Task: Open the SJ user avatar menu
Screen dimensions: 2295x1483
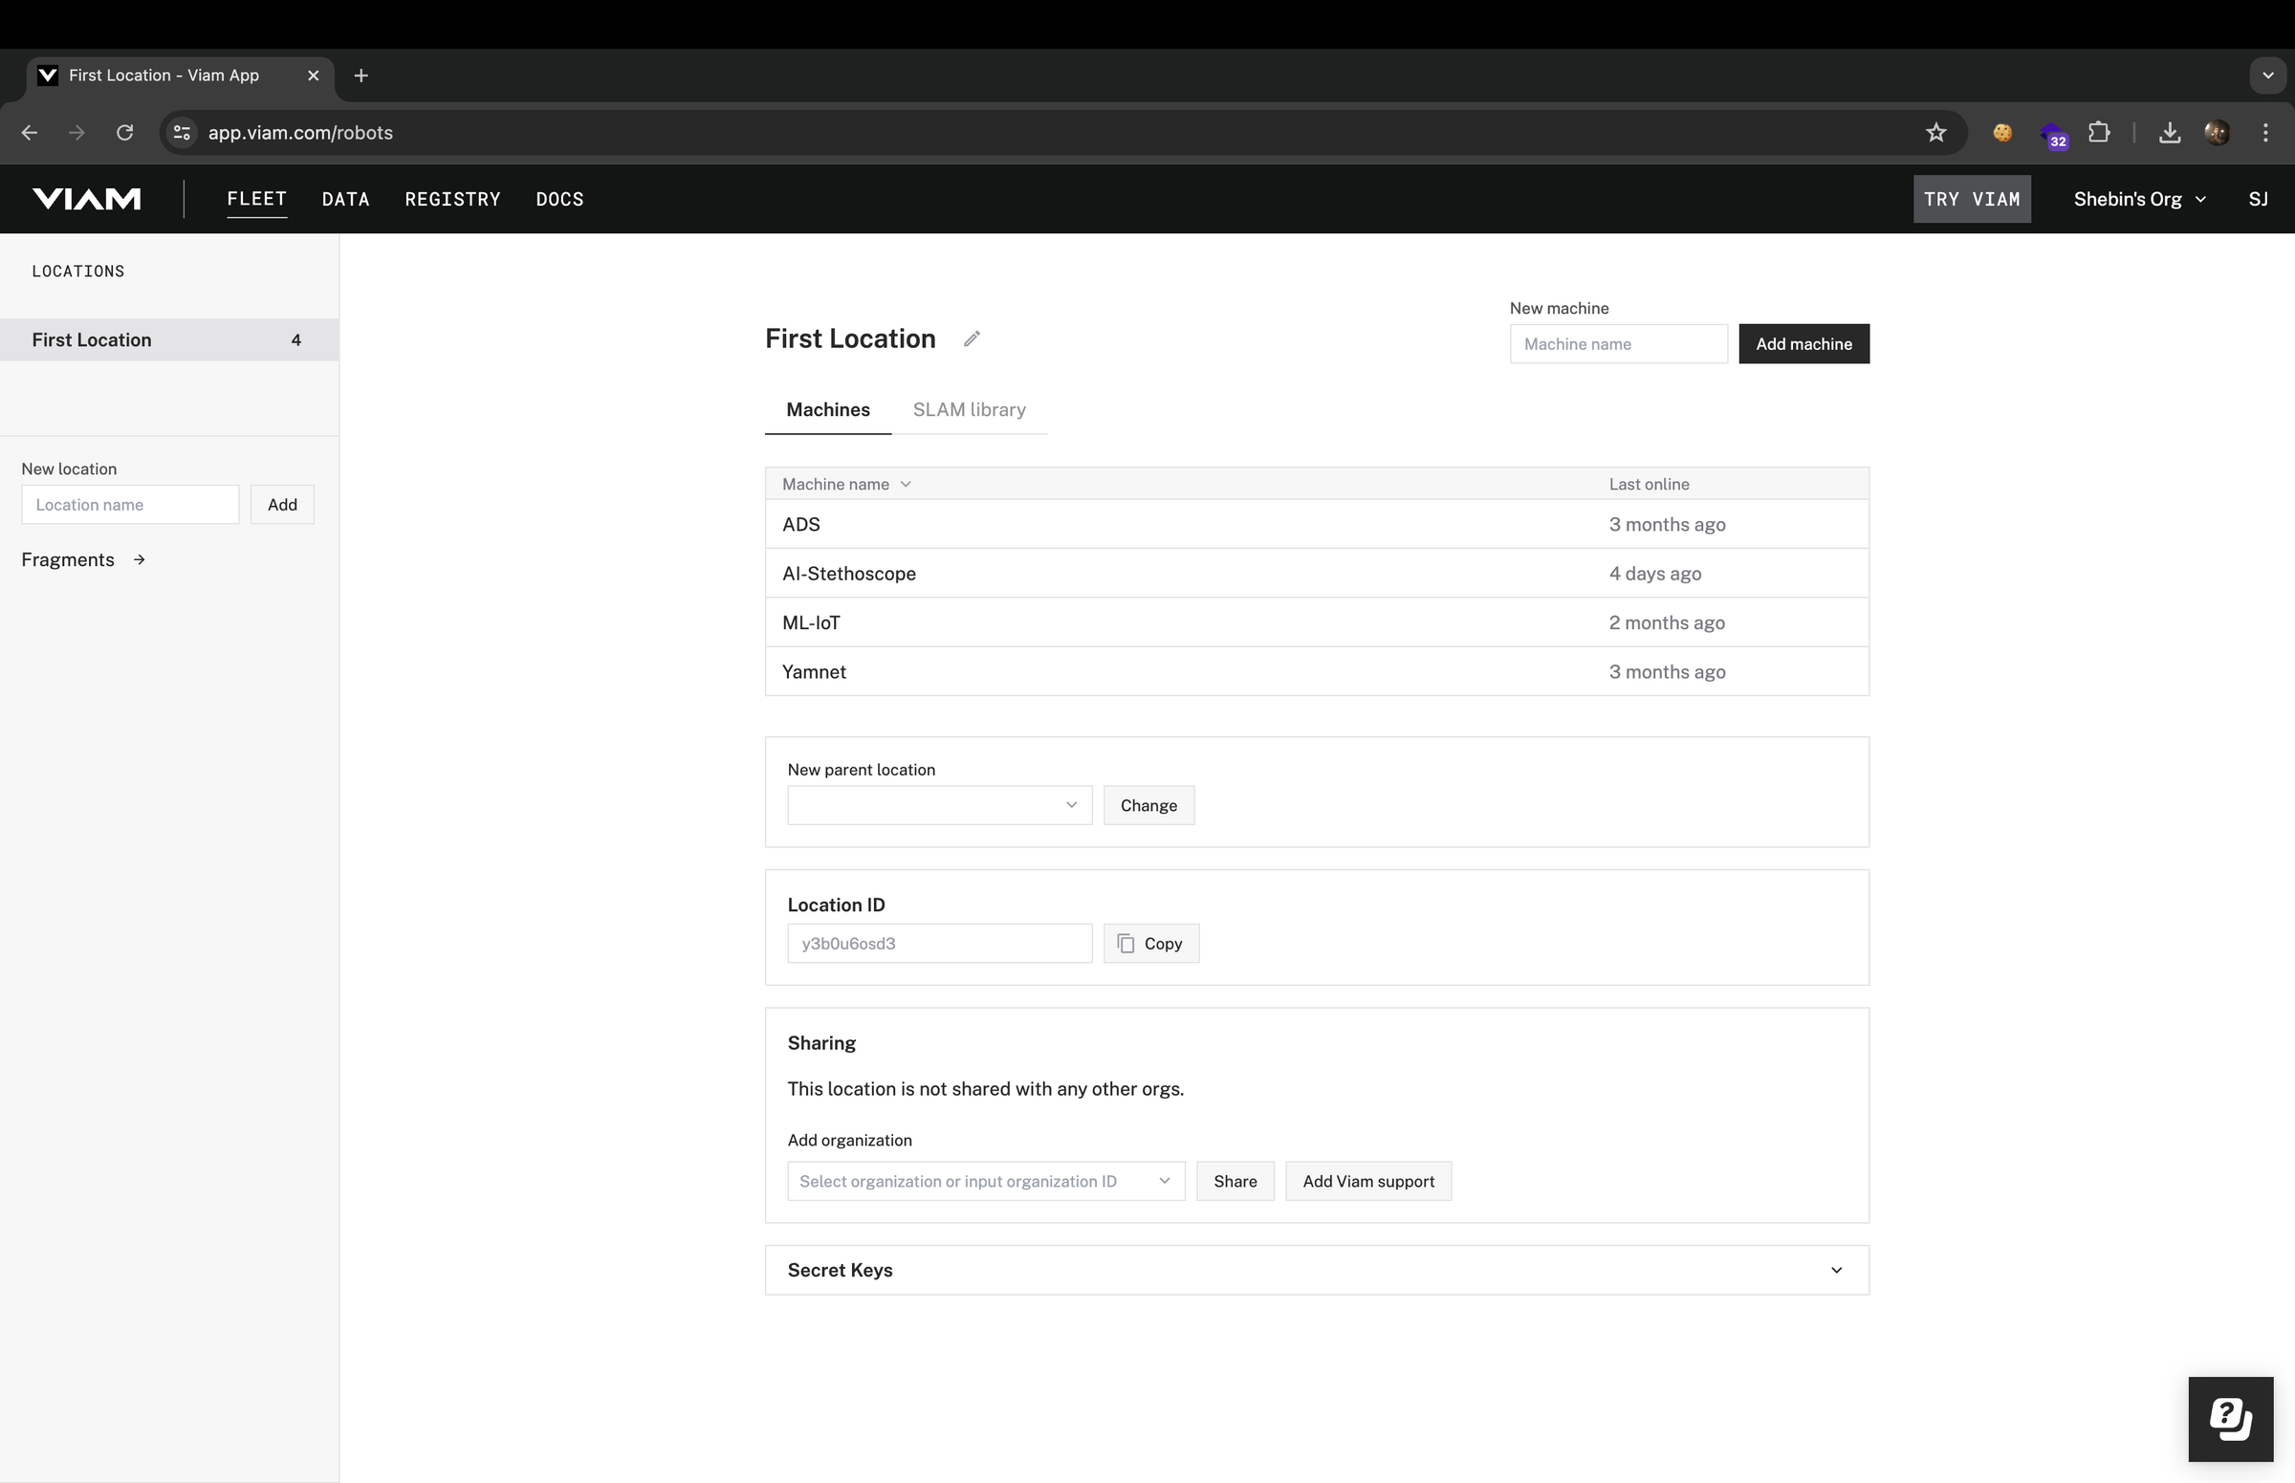Action: (2258, 199)
